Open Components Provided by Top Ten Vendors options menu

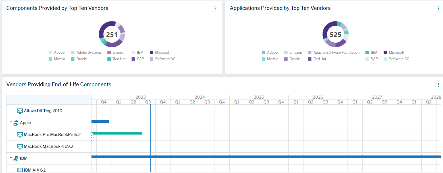[x=215, y=8]
